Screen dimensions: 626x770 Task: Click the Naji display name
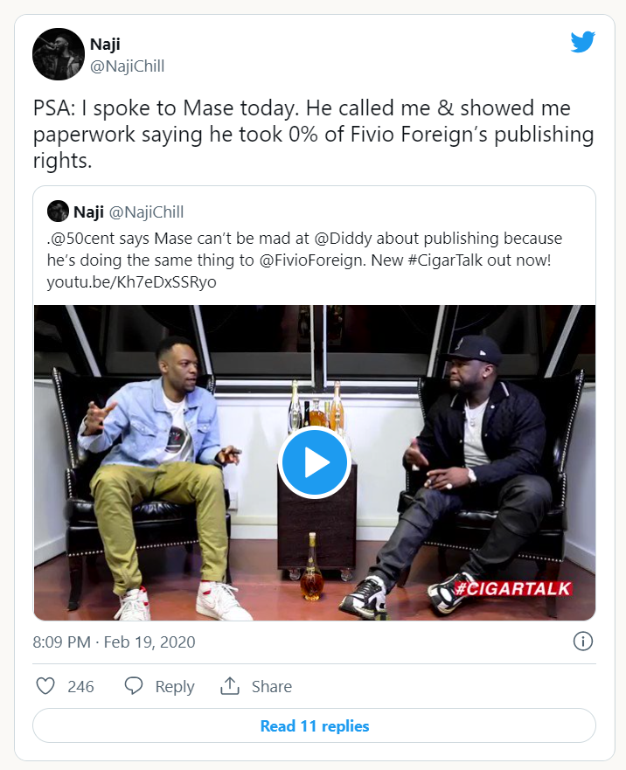[x=106, y=44]
